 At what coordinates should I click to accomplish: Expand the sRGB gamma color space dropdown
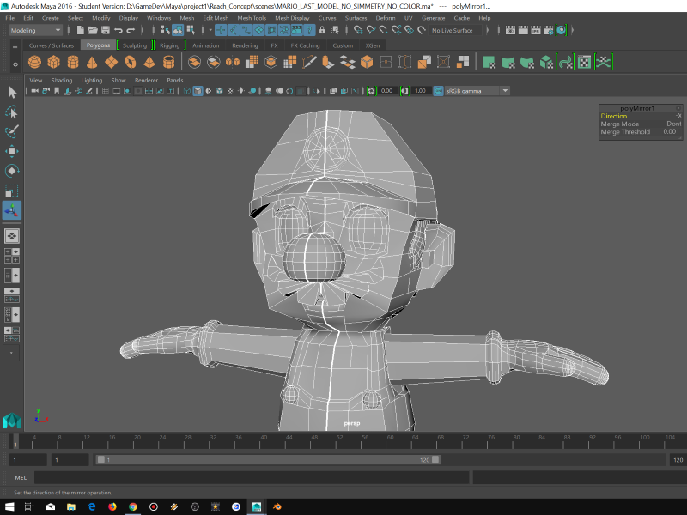[472, 91]
